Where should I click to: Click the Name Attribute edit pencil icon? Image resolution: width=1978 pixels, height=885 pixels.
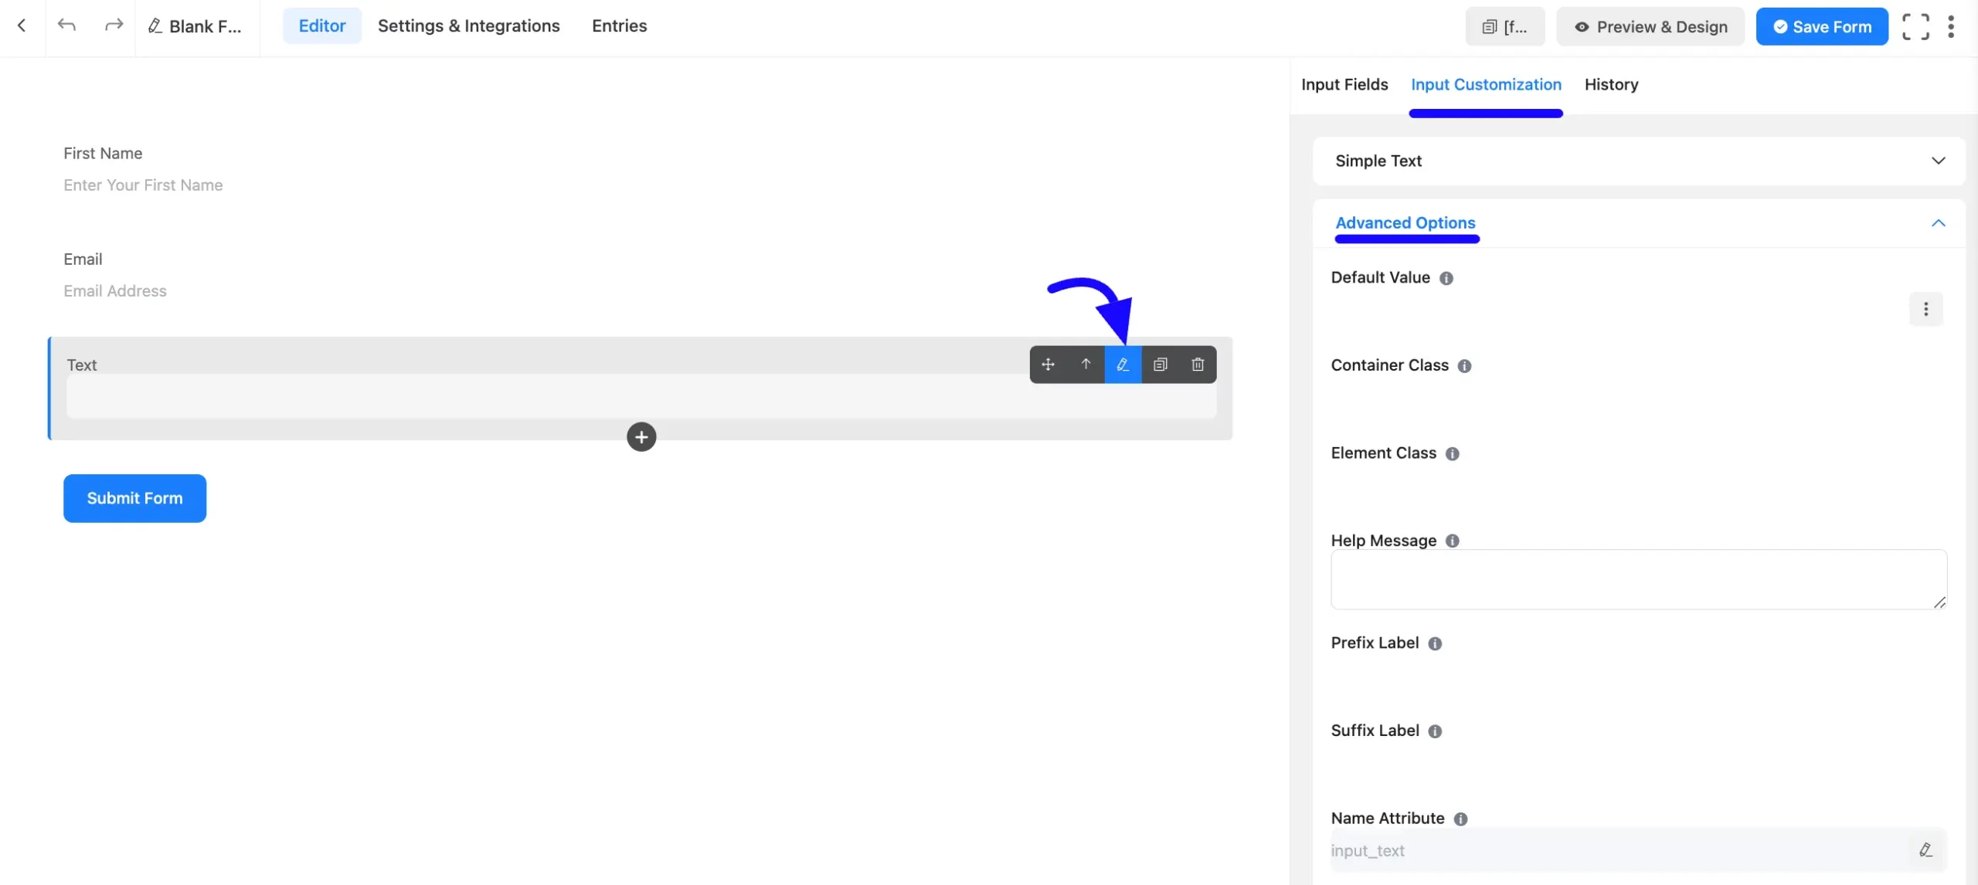tap(1925, 849)
